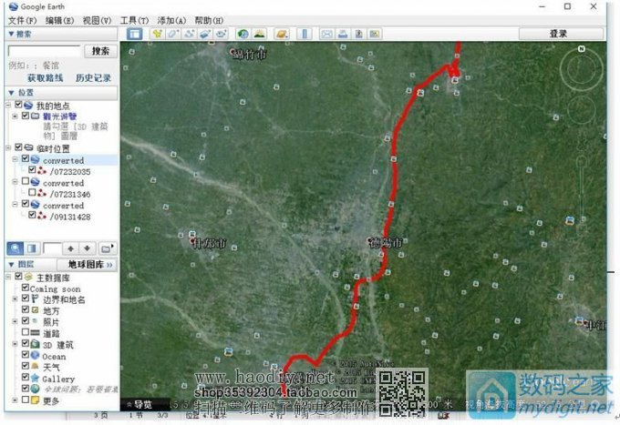Screen dimensions: 620x425
Task: Expand the 边界和地名 layer tree
Action: point(14,299)
